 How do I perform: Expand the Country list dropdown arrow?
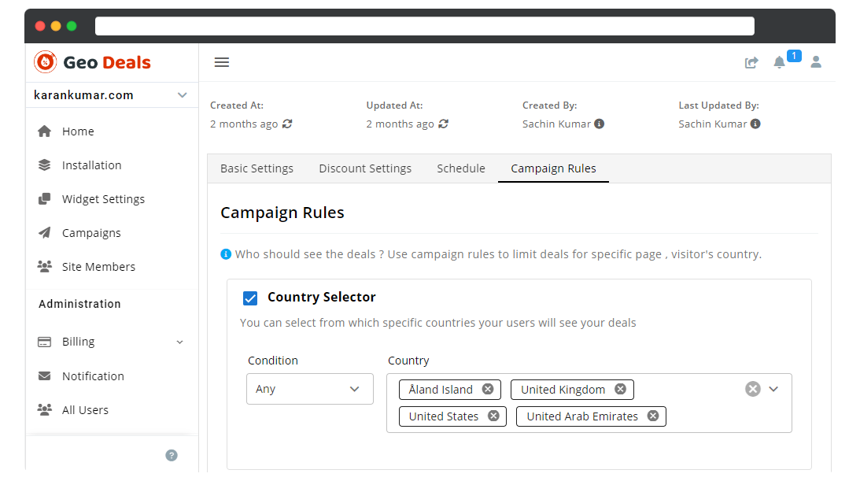pos(774,389)
